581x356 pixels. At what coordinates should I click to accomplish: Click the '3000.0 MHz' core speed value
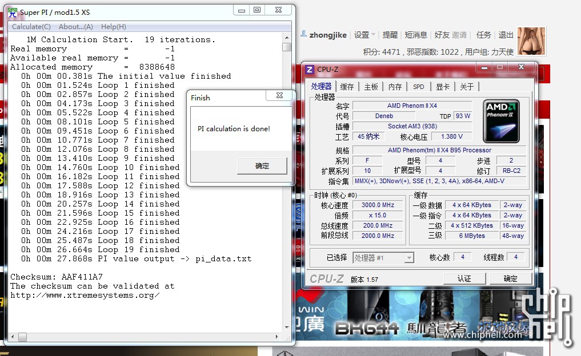tap(378, 205)
